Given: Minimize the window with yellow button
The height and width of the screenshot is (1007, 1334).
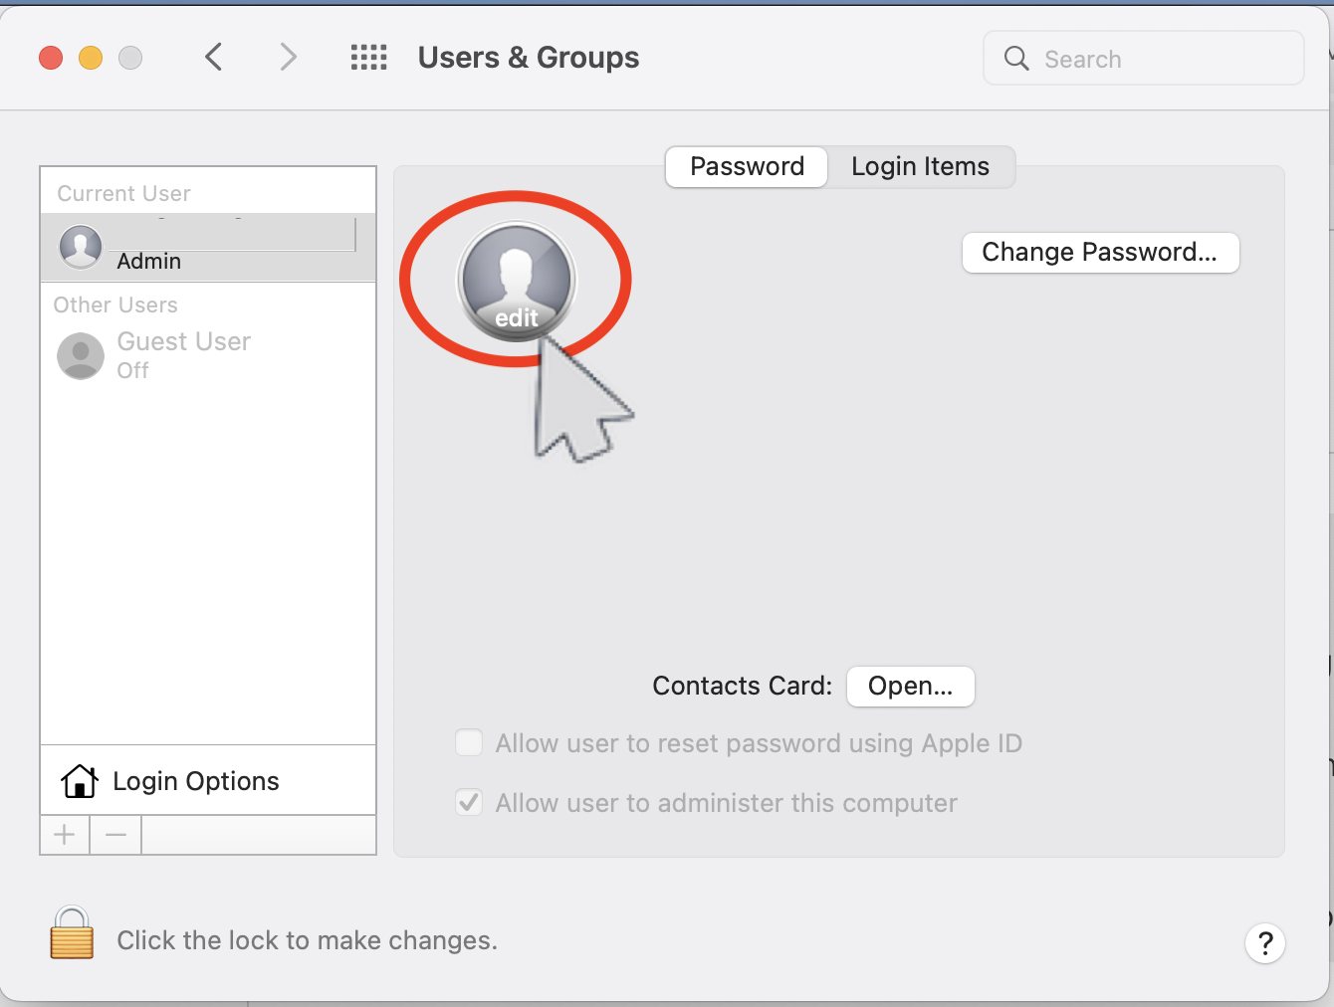Looking at the screenshot, I should pyautogui.click(x=91, y=58).
